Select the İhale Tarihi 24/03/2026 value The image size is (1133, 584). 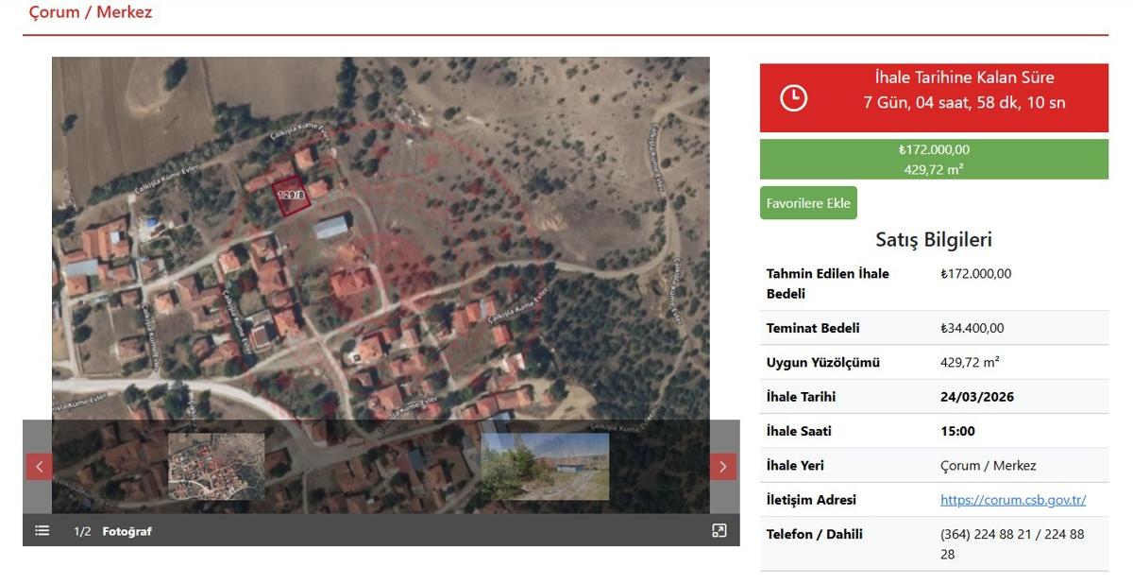coord(976,397)
